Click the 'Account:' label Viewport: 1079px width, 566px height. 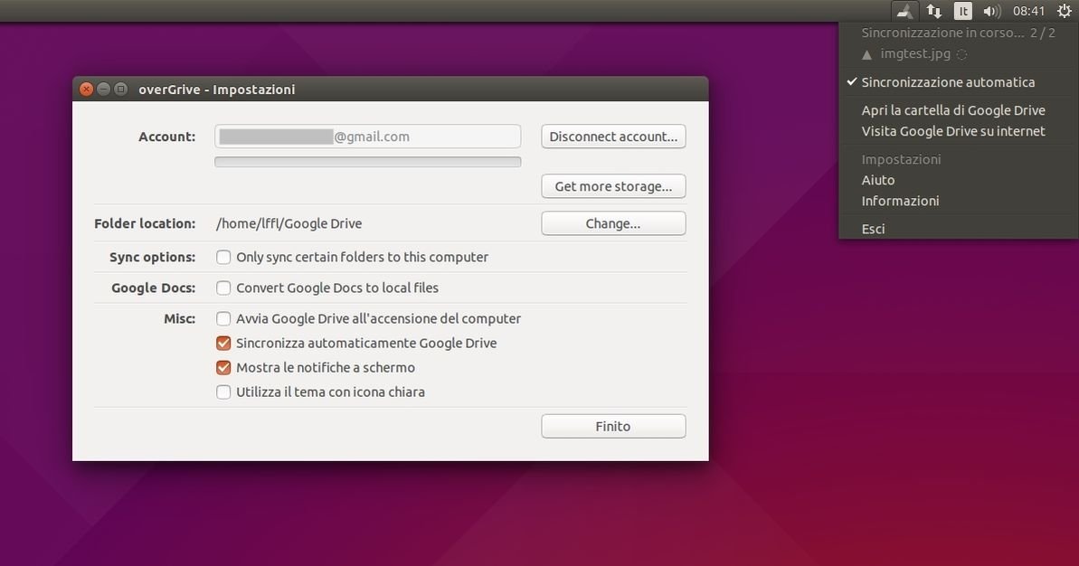167,137
